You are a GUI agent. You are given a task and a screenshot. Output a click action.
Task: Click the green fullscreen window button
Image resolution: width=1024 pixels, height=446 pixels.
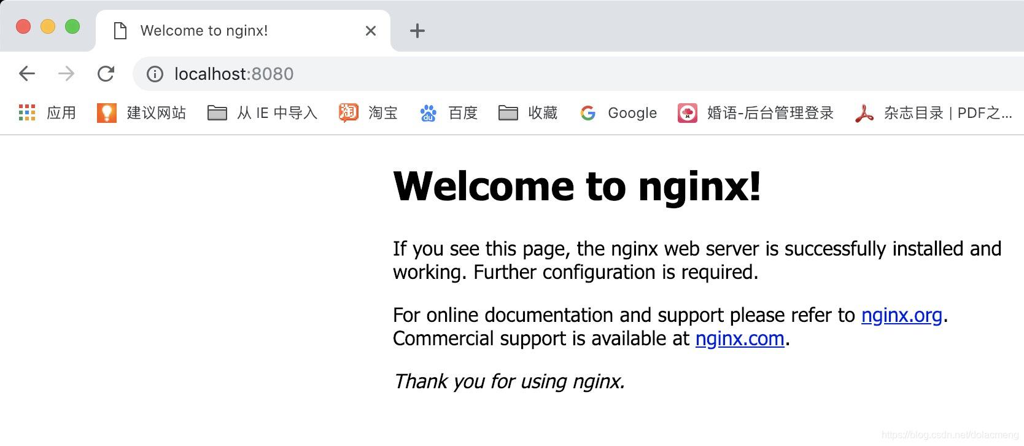point(72,26)
